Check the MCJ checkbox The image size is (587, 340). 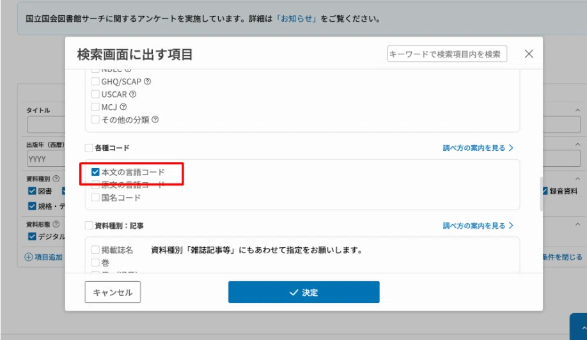(x=95, y=107)
